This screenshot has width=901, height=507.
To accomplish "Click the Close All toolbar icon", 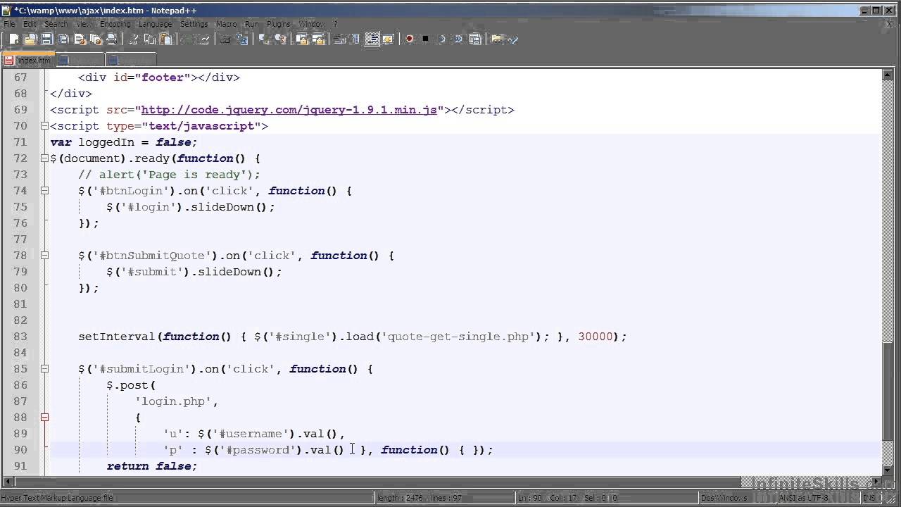I will [95, 39].
